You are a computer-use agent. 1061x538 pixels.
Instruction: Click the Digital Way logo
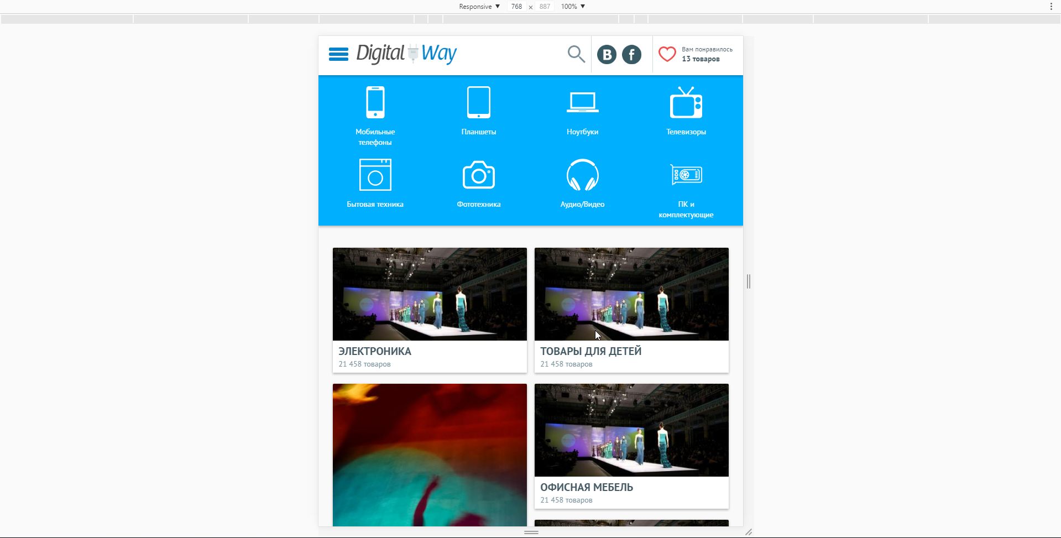tap(406, 54)
